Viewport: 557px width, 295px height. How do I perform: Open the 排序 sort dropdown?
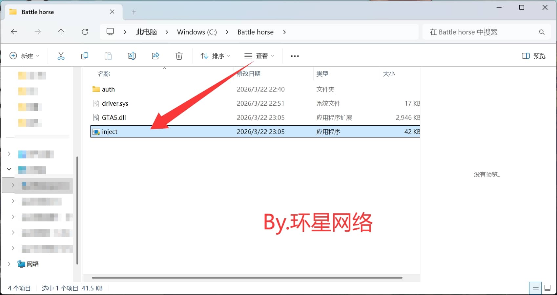pyautogui.click(x=215, y=56)
